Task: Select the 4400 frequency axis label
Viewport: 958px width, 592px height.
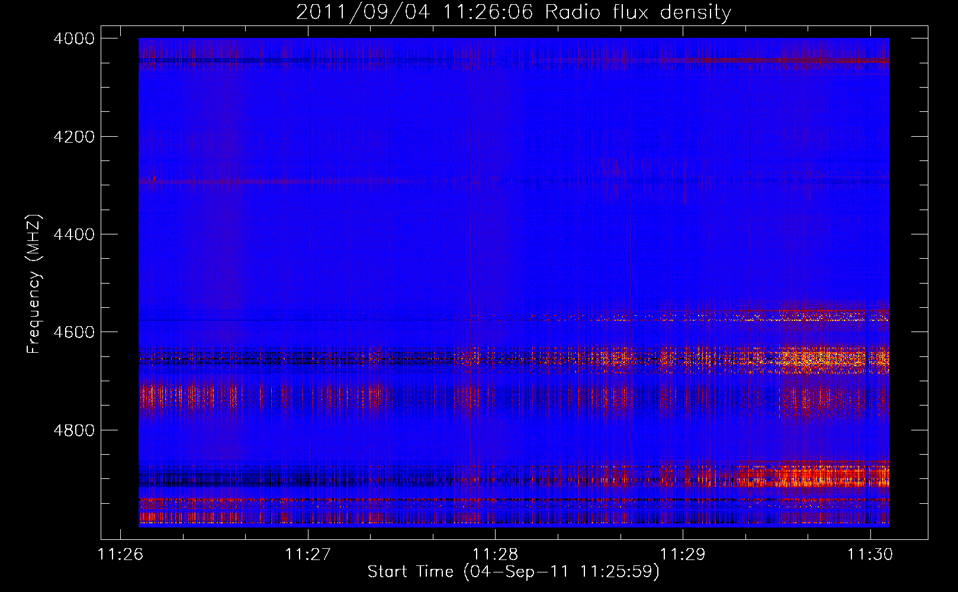Action: click(x=74, y=234)
